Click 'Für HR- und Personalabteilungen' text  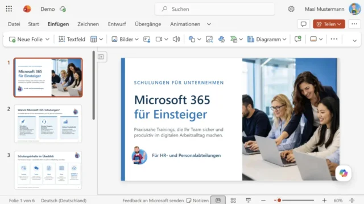tap(186, 155)
